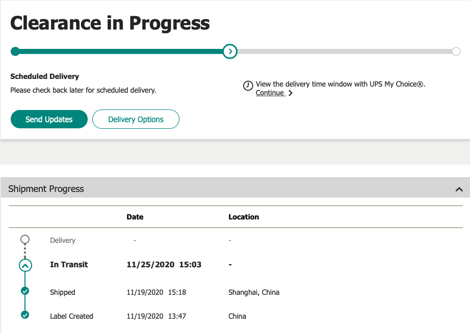Click the Shanghai, China location entry
This screenshot has width=470, height=334.
coord(254,292)
